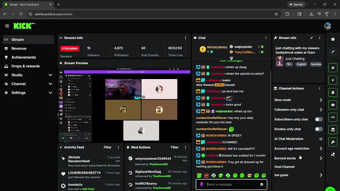Open Set goals options arrow
This screenshot has height=191, width=340.
tap(321, 175)
